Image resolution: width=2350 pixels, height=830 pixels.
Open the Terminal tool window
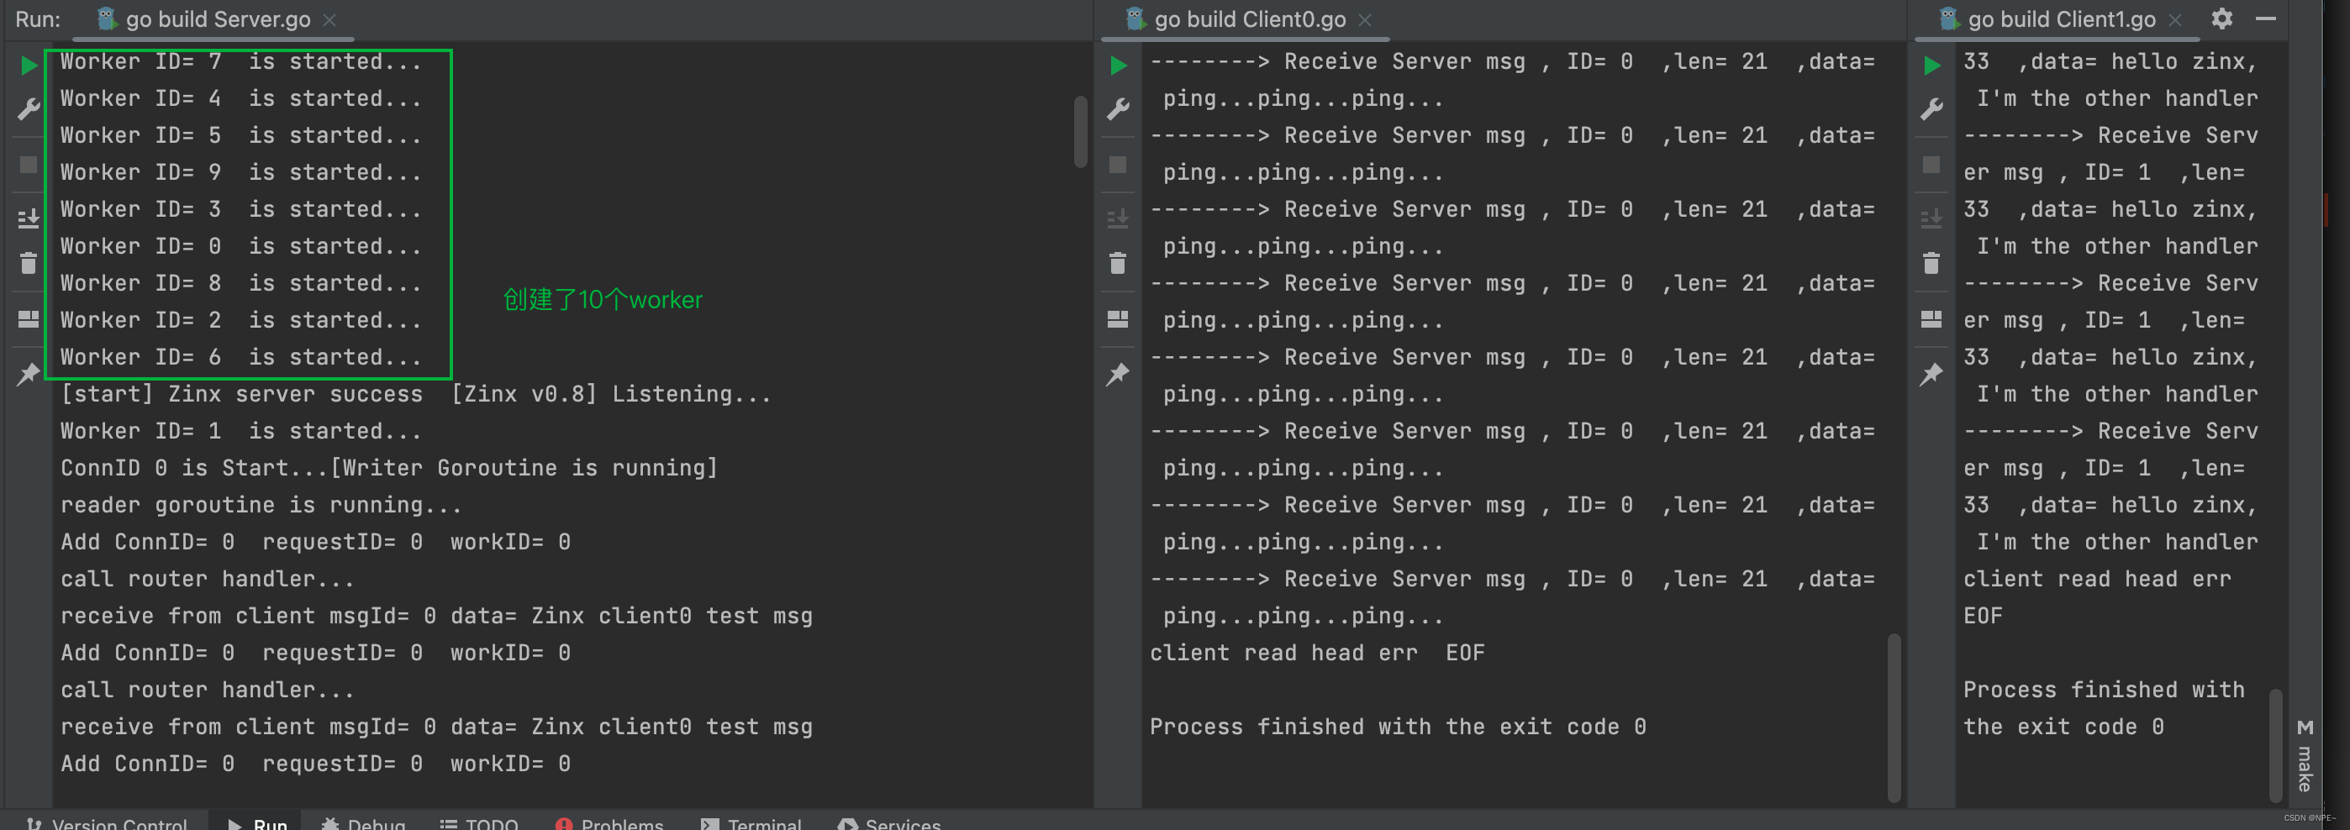point(751,822)
